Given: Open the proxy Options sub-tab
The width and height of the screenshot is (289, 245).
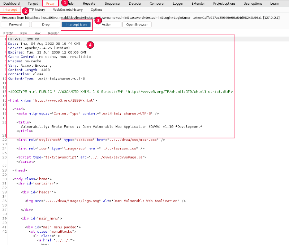Looking at the screenshot, I should coord(96,10).
